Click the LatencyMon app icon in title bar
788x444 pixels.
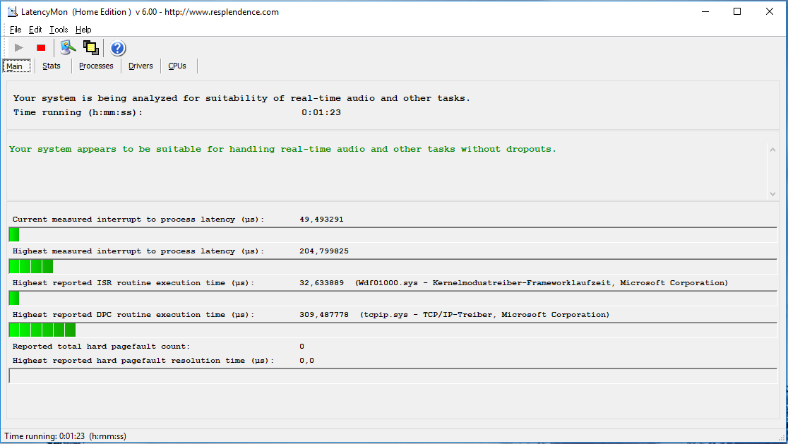pyautogui.click(x=12, y=12)
